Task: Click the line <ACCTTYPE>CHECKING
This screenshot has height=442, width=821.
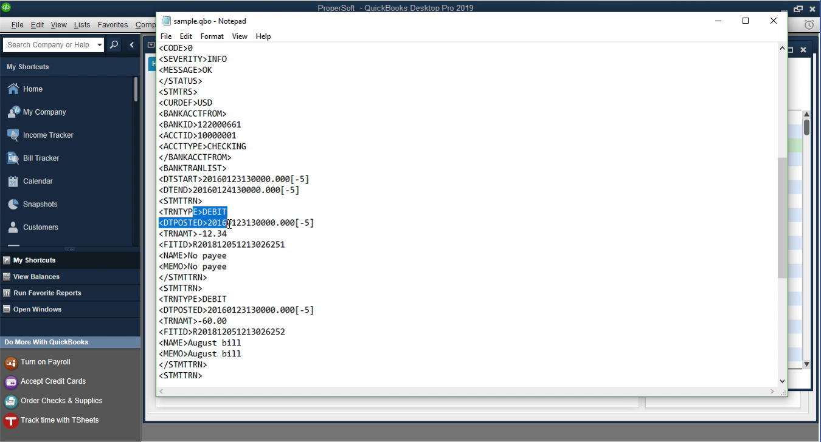Action: [x=203, y=146]
